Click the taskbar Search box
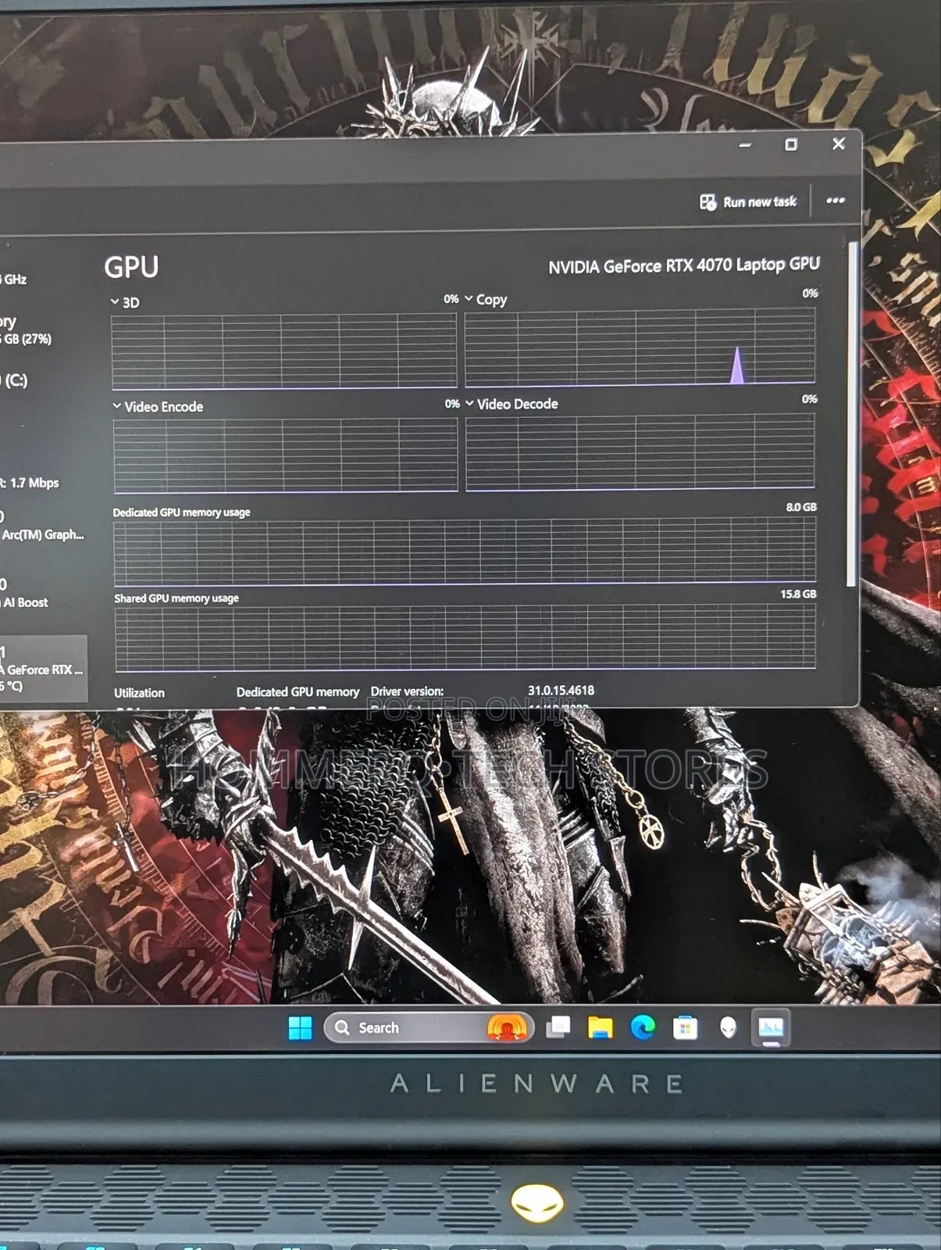The height and width of the screenshot is (1250, 941). (x=429, y=1028)
